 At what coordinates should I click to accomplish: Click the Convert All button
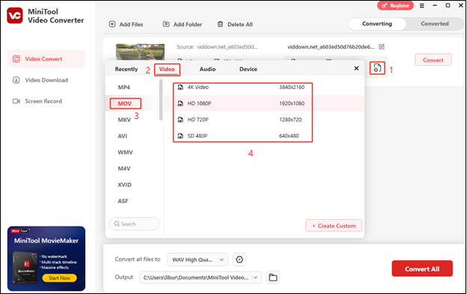(422, 269)
